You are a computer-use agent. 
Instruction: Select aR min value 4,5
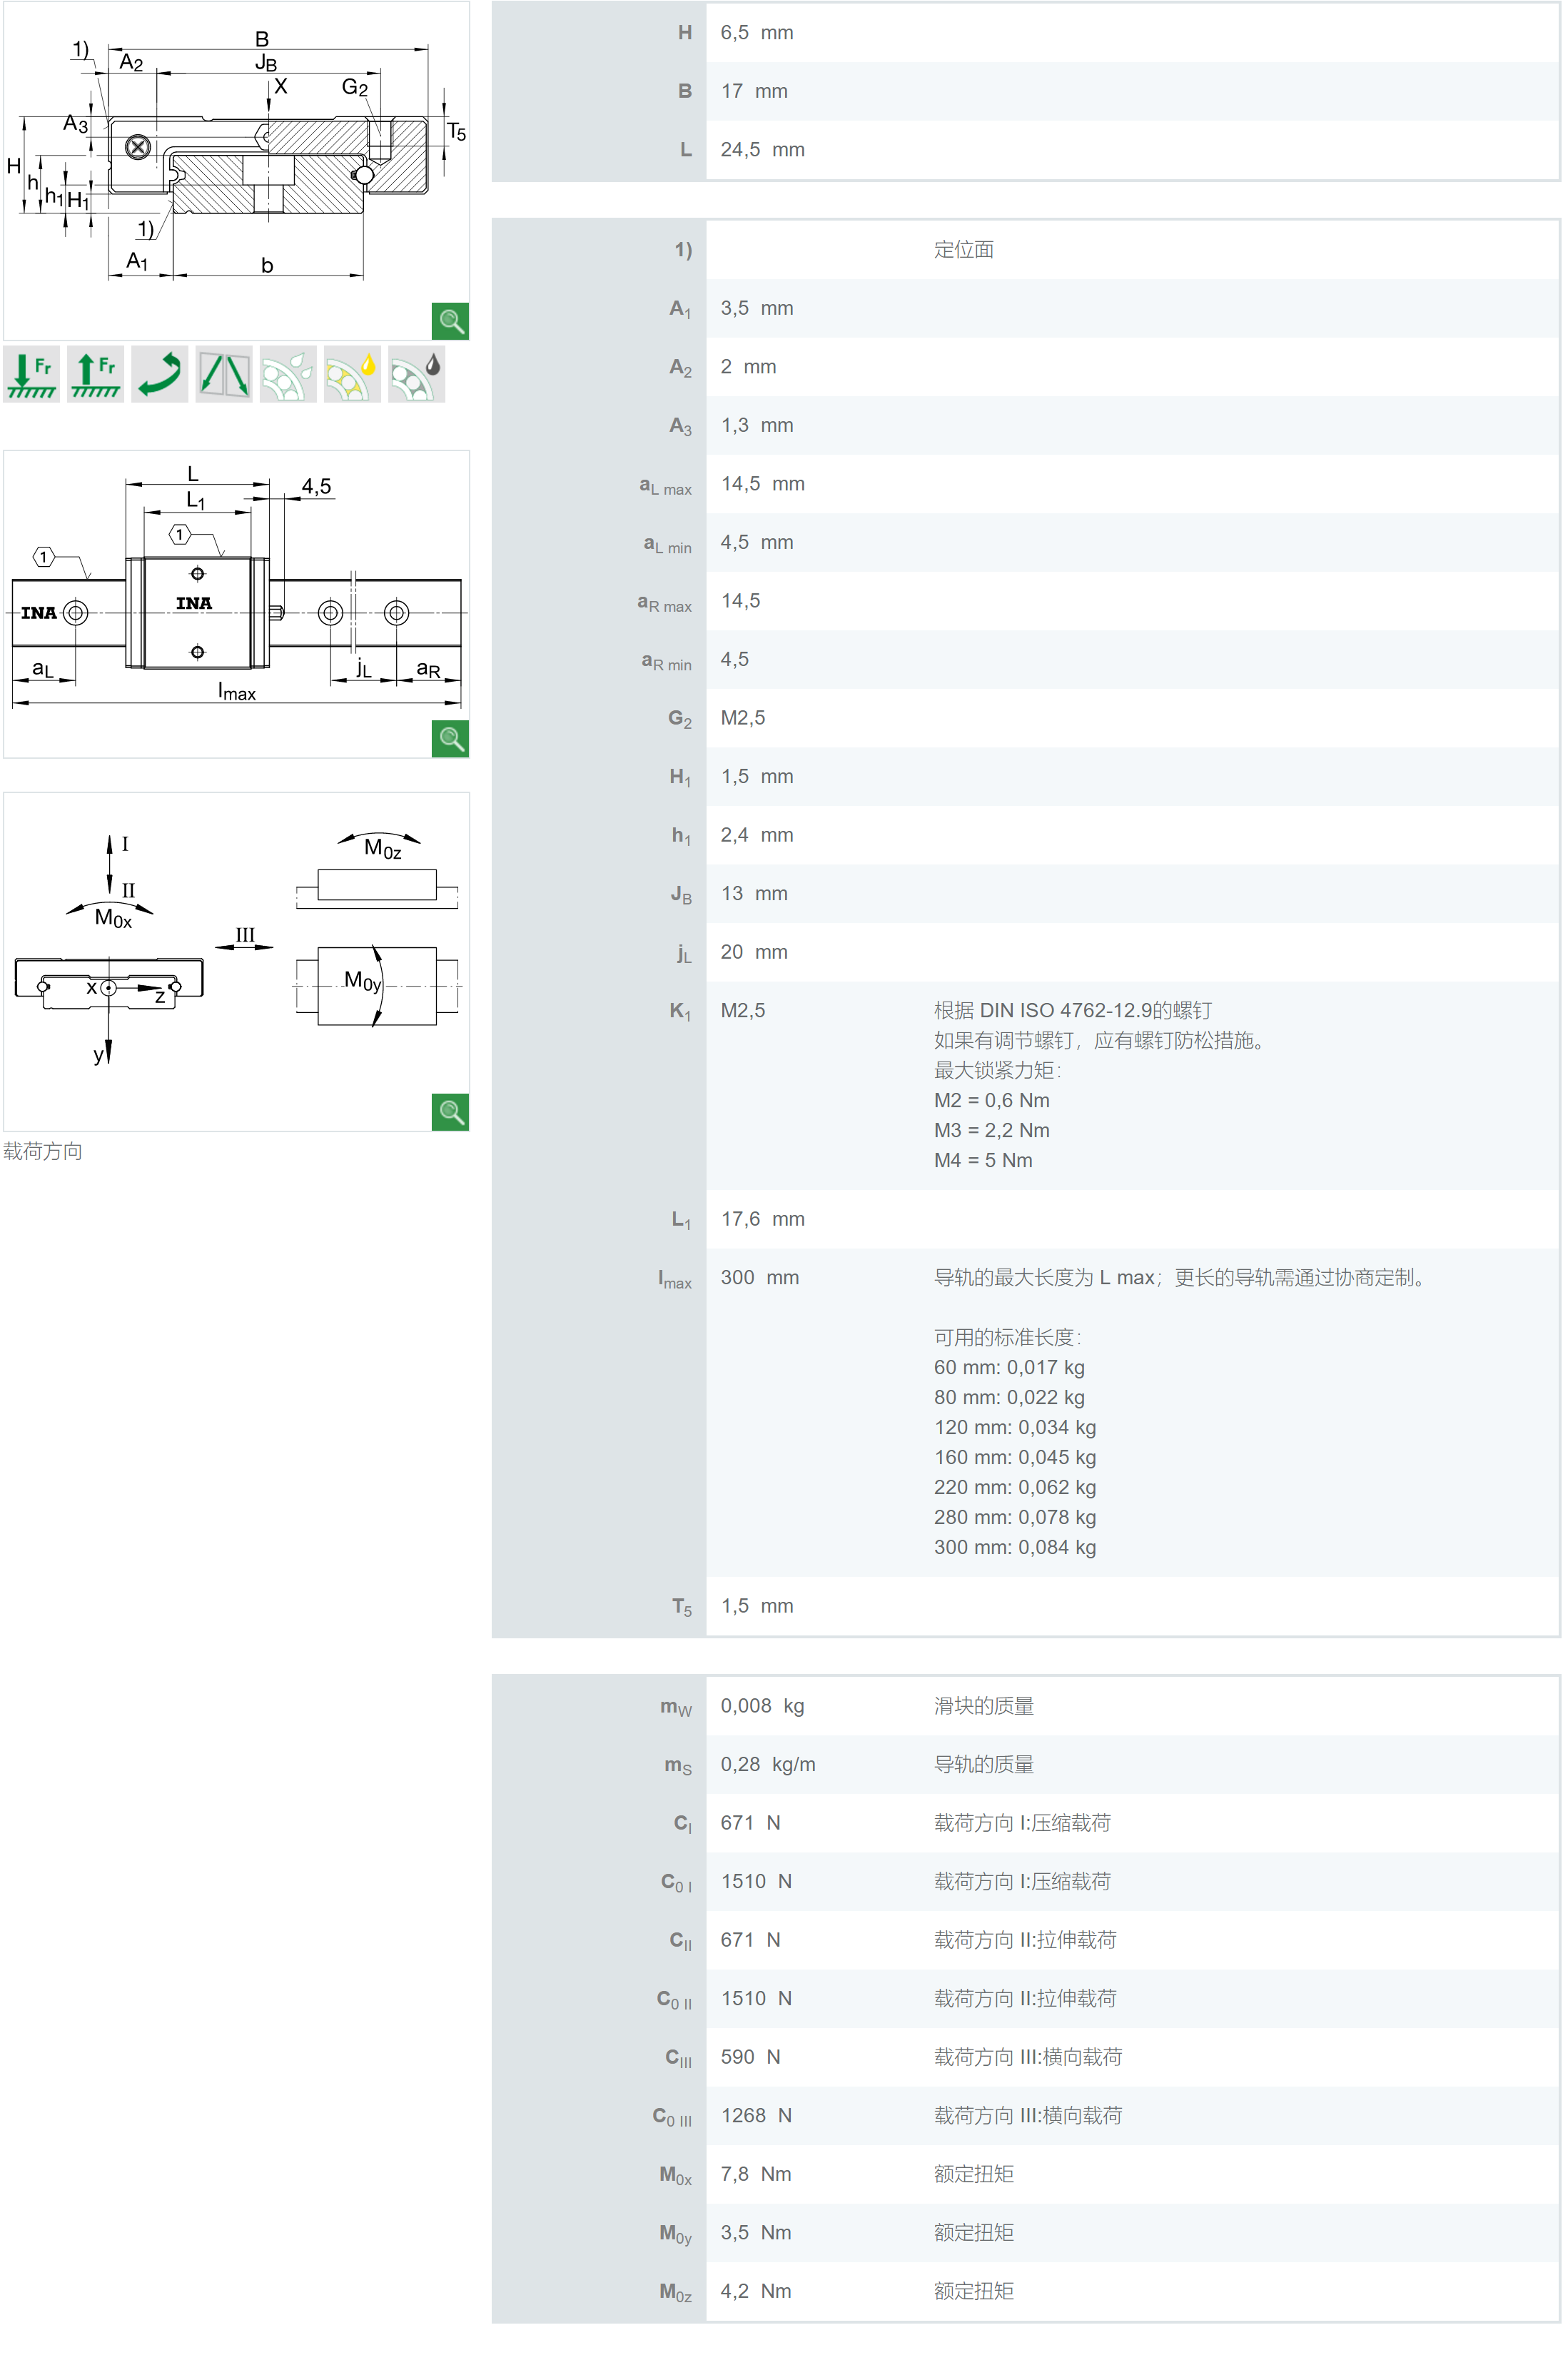[x=734, y=659]
